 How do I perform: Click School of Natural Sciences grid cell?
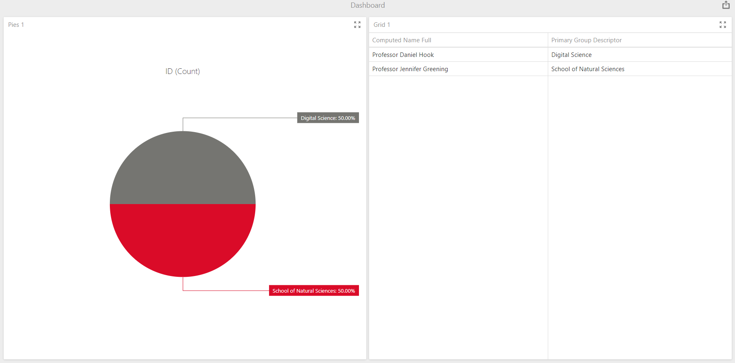point(587,69)
